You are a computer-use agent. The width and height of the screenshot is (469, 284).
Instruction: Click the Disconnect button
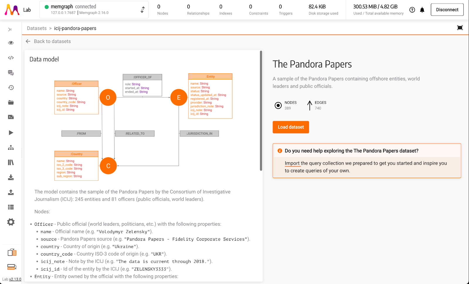coord(447,10)
